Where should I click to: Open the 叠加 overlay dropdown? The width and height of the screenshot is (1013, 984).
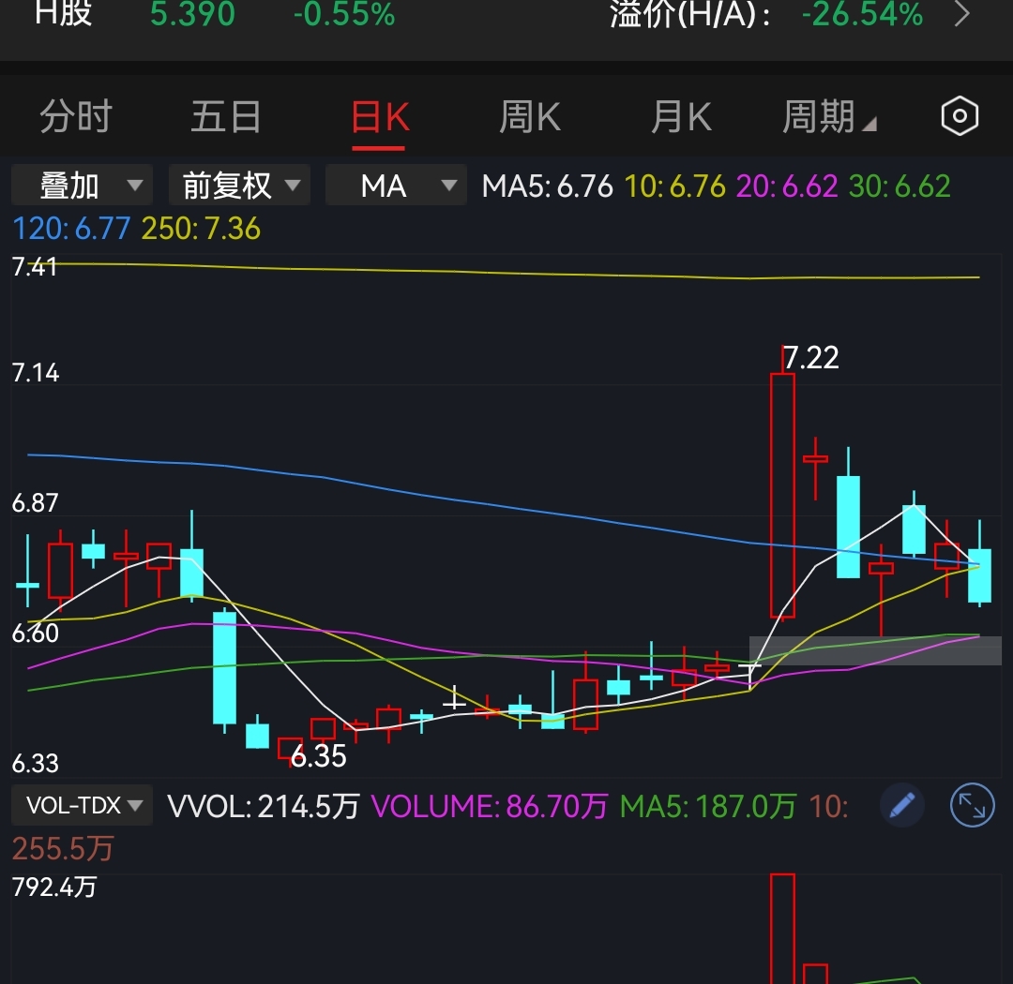(x=82, y=186)
